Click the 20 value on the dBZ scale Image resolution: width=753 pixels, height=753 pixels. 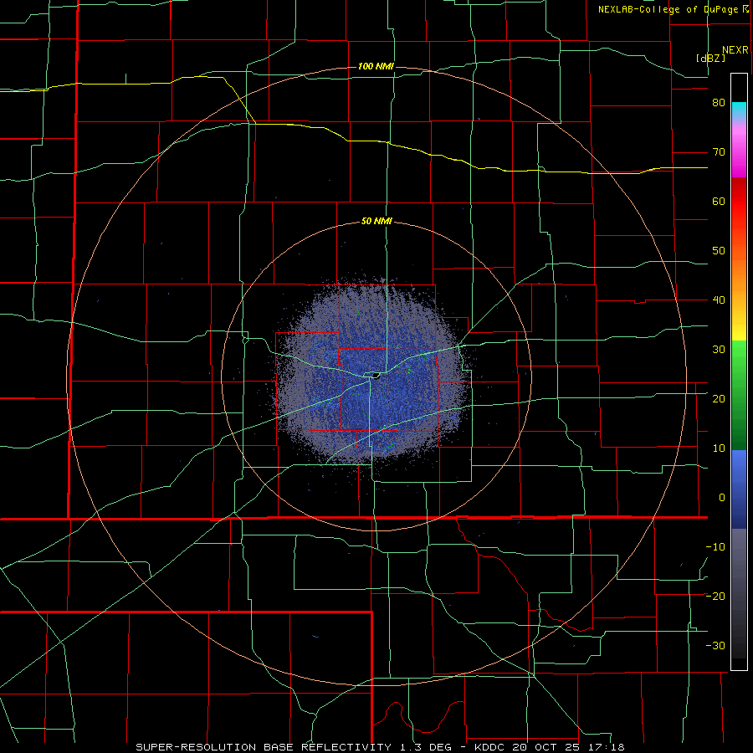click(719, 399)
